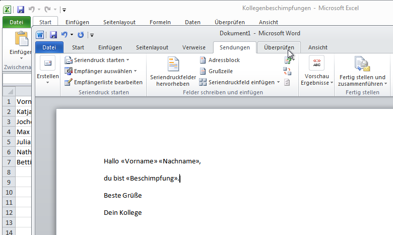The height and width of the screenshot is (235, 393).
Task: Click the «Vorname» merge field in document
Action: (139, 161)
